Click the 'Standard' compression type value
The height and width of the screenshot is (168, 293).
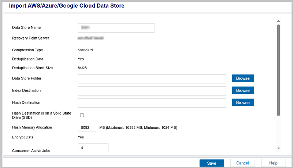85,50
